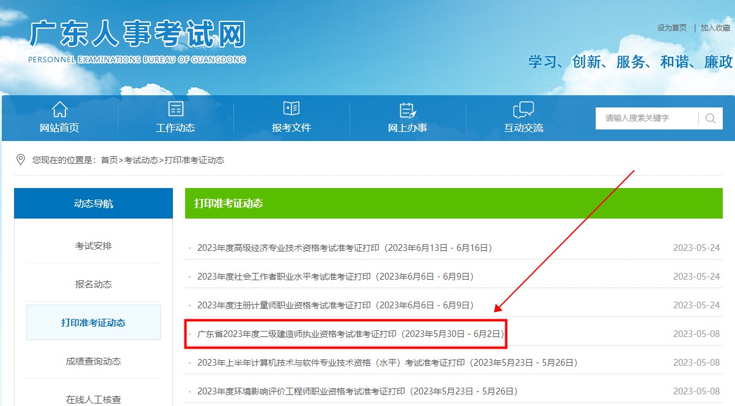Click the home icon above 网站首页

59,109
